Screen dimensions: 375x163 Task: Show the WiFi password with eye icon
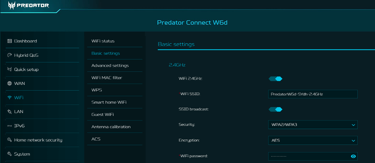pyautogui.click(x=353, y=156)
